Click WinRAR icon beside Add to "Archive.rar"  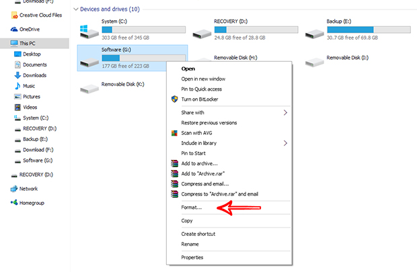(x=174, y=174)
